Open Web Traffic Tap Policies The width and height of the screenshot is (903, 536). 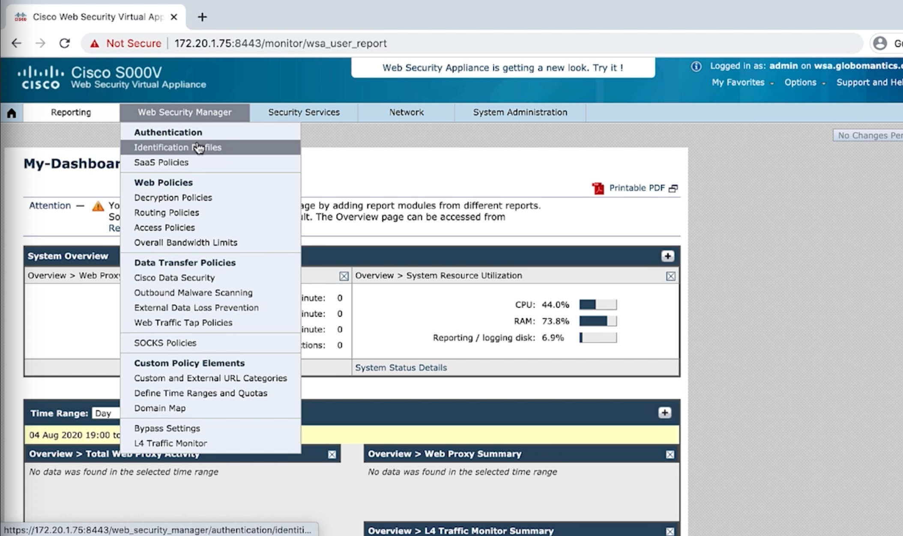[x=210, y=322]
